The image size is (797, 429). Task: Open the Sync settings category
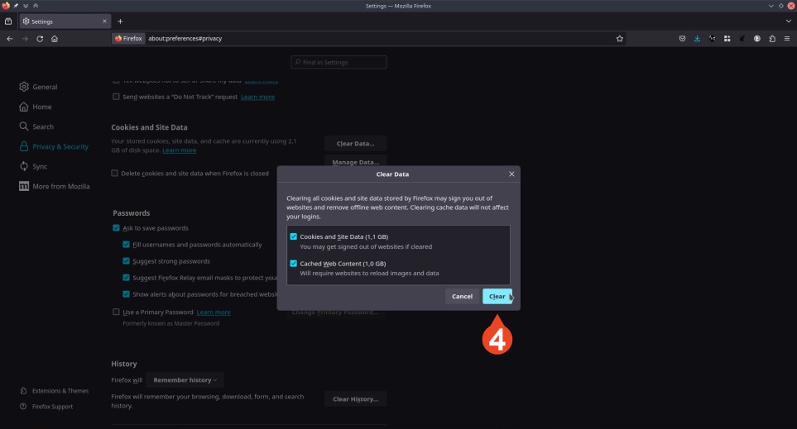40,166
